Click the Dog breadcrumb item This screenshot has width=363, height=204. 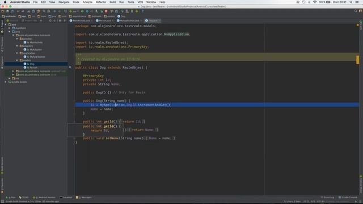point(121,16)
